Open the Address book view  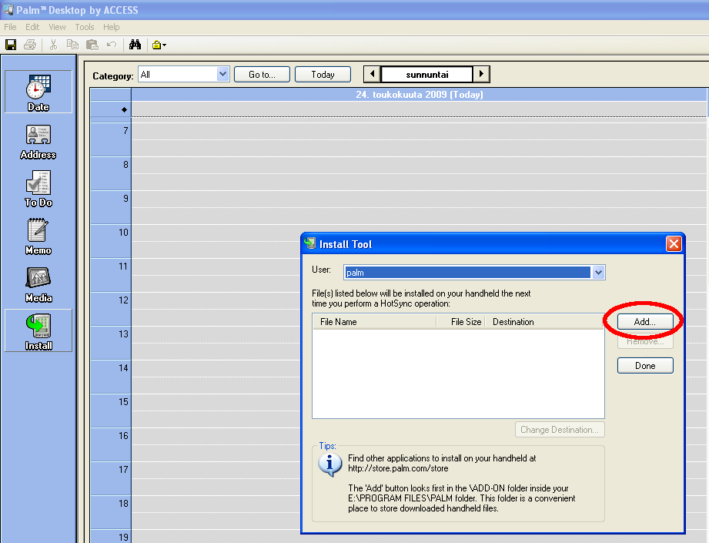point(38,142)
